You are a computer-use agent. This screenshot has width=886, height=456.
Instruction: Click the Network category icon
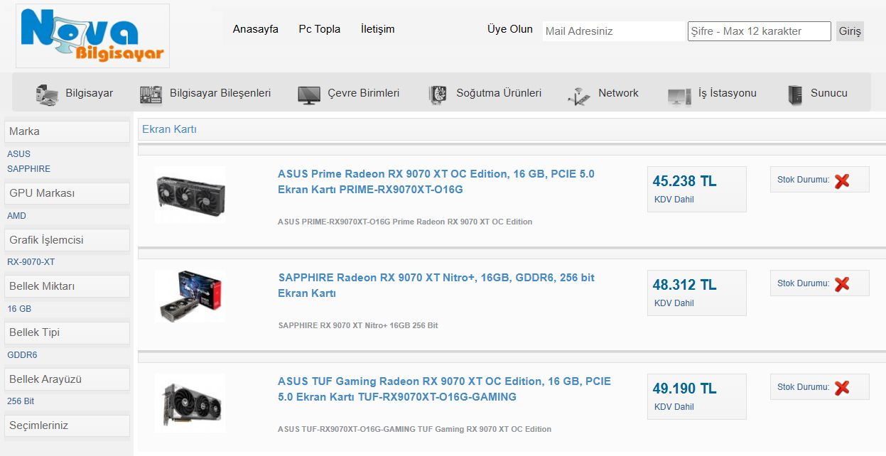click(x=579, y=95)
